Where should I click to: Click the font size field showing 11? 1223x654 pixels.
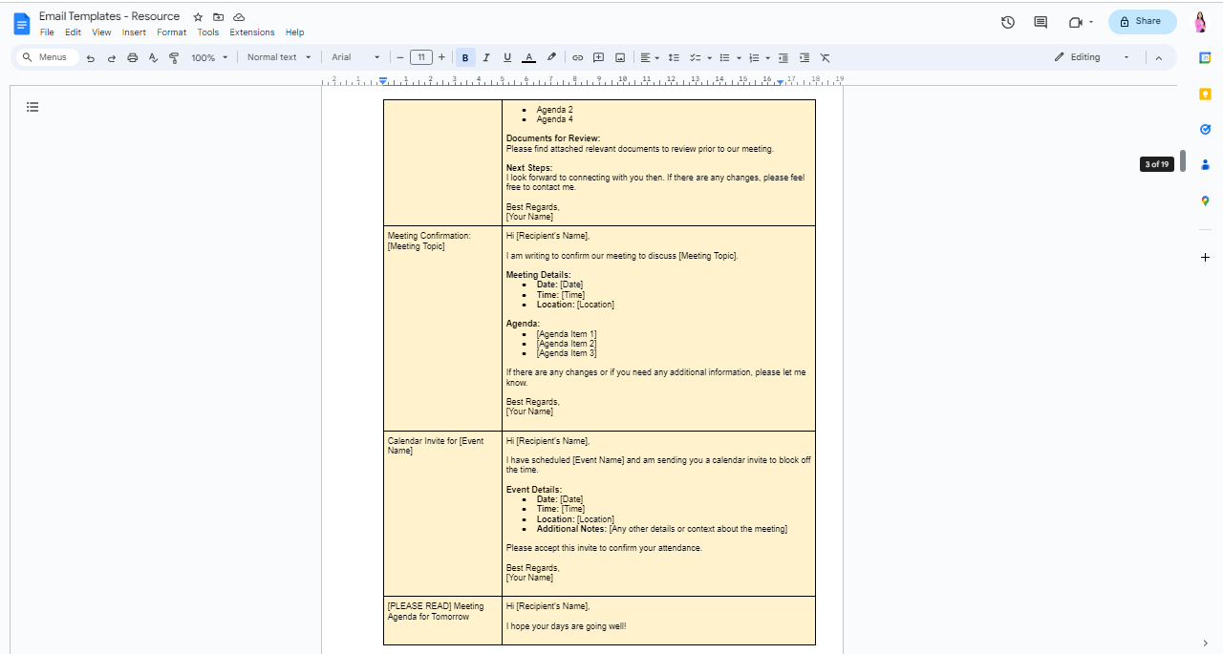[x=421, y=57]
